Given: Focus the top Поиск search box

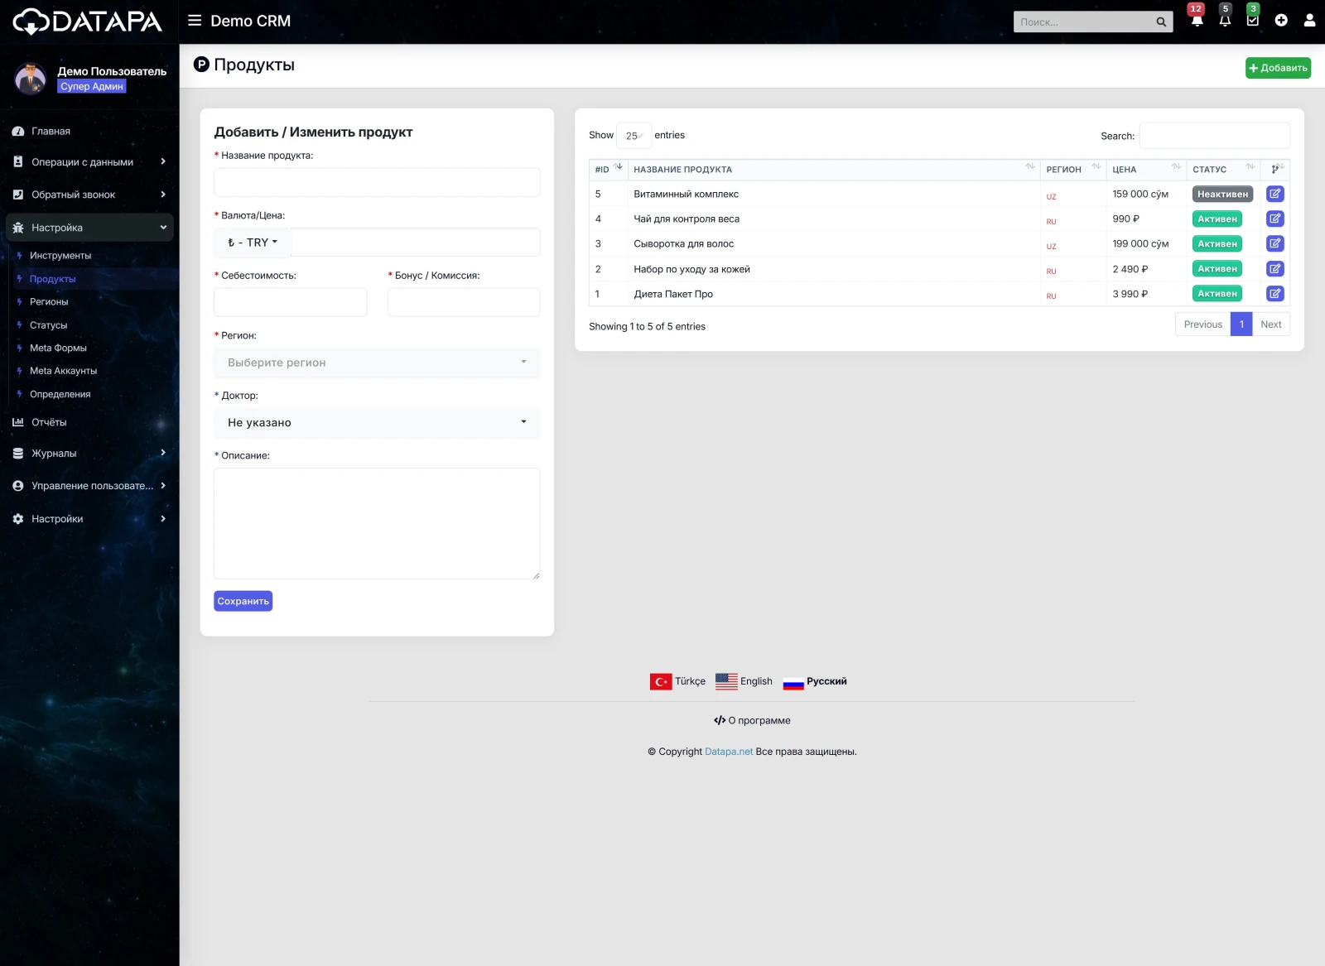Looking at the screenshot, I should pyautogui.click(x=1084, y=22).
